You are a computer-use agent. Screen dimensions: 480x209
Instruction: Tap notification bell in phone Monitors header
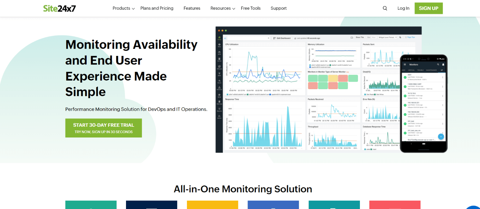point(443,65)
